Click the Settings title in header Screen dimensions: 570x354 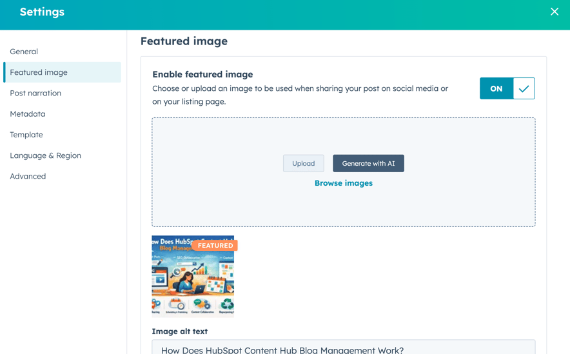tap(42, 12)
